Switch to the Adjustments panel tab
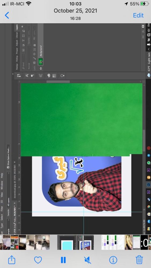The width and height of the screenshot is (151, 268). 17,43
